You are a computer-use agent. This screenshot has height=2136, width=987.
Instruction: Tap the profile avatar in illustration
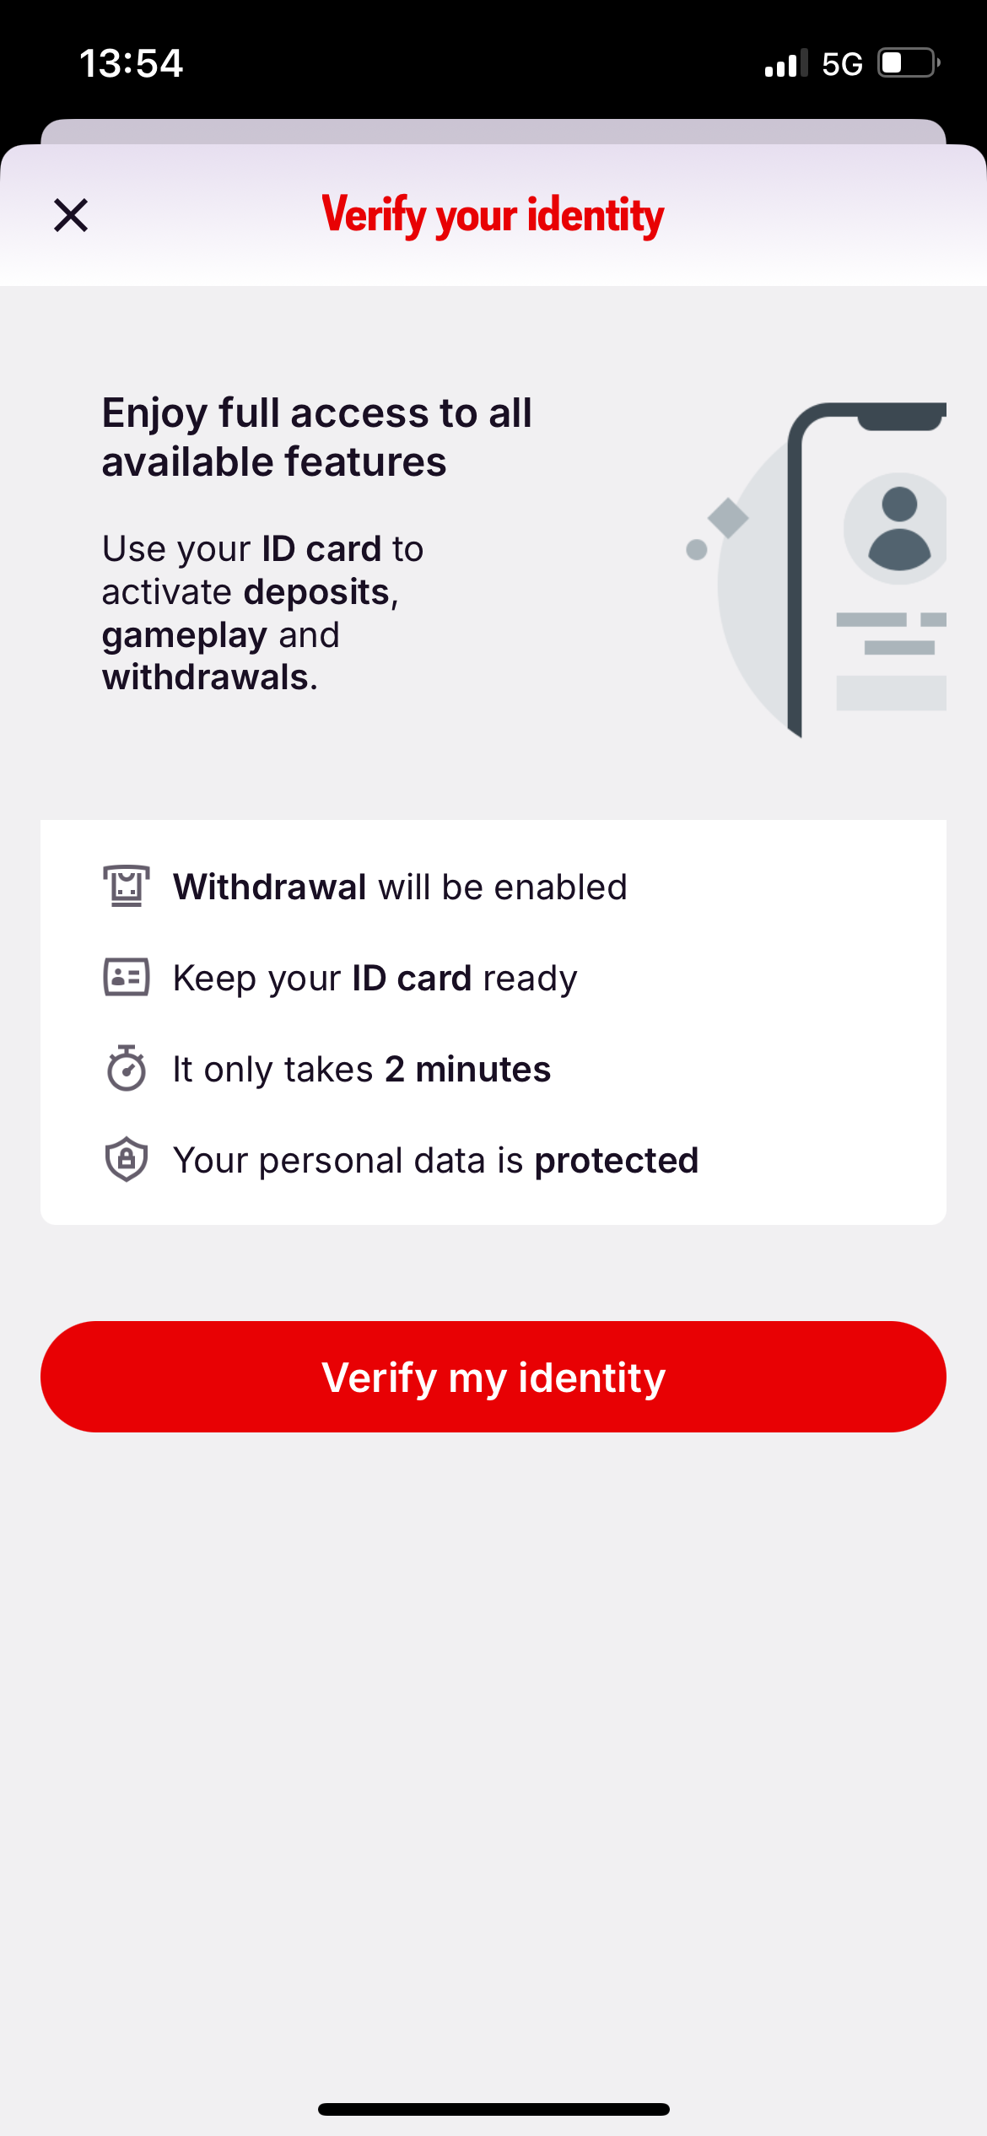tap(896, 529)
